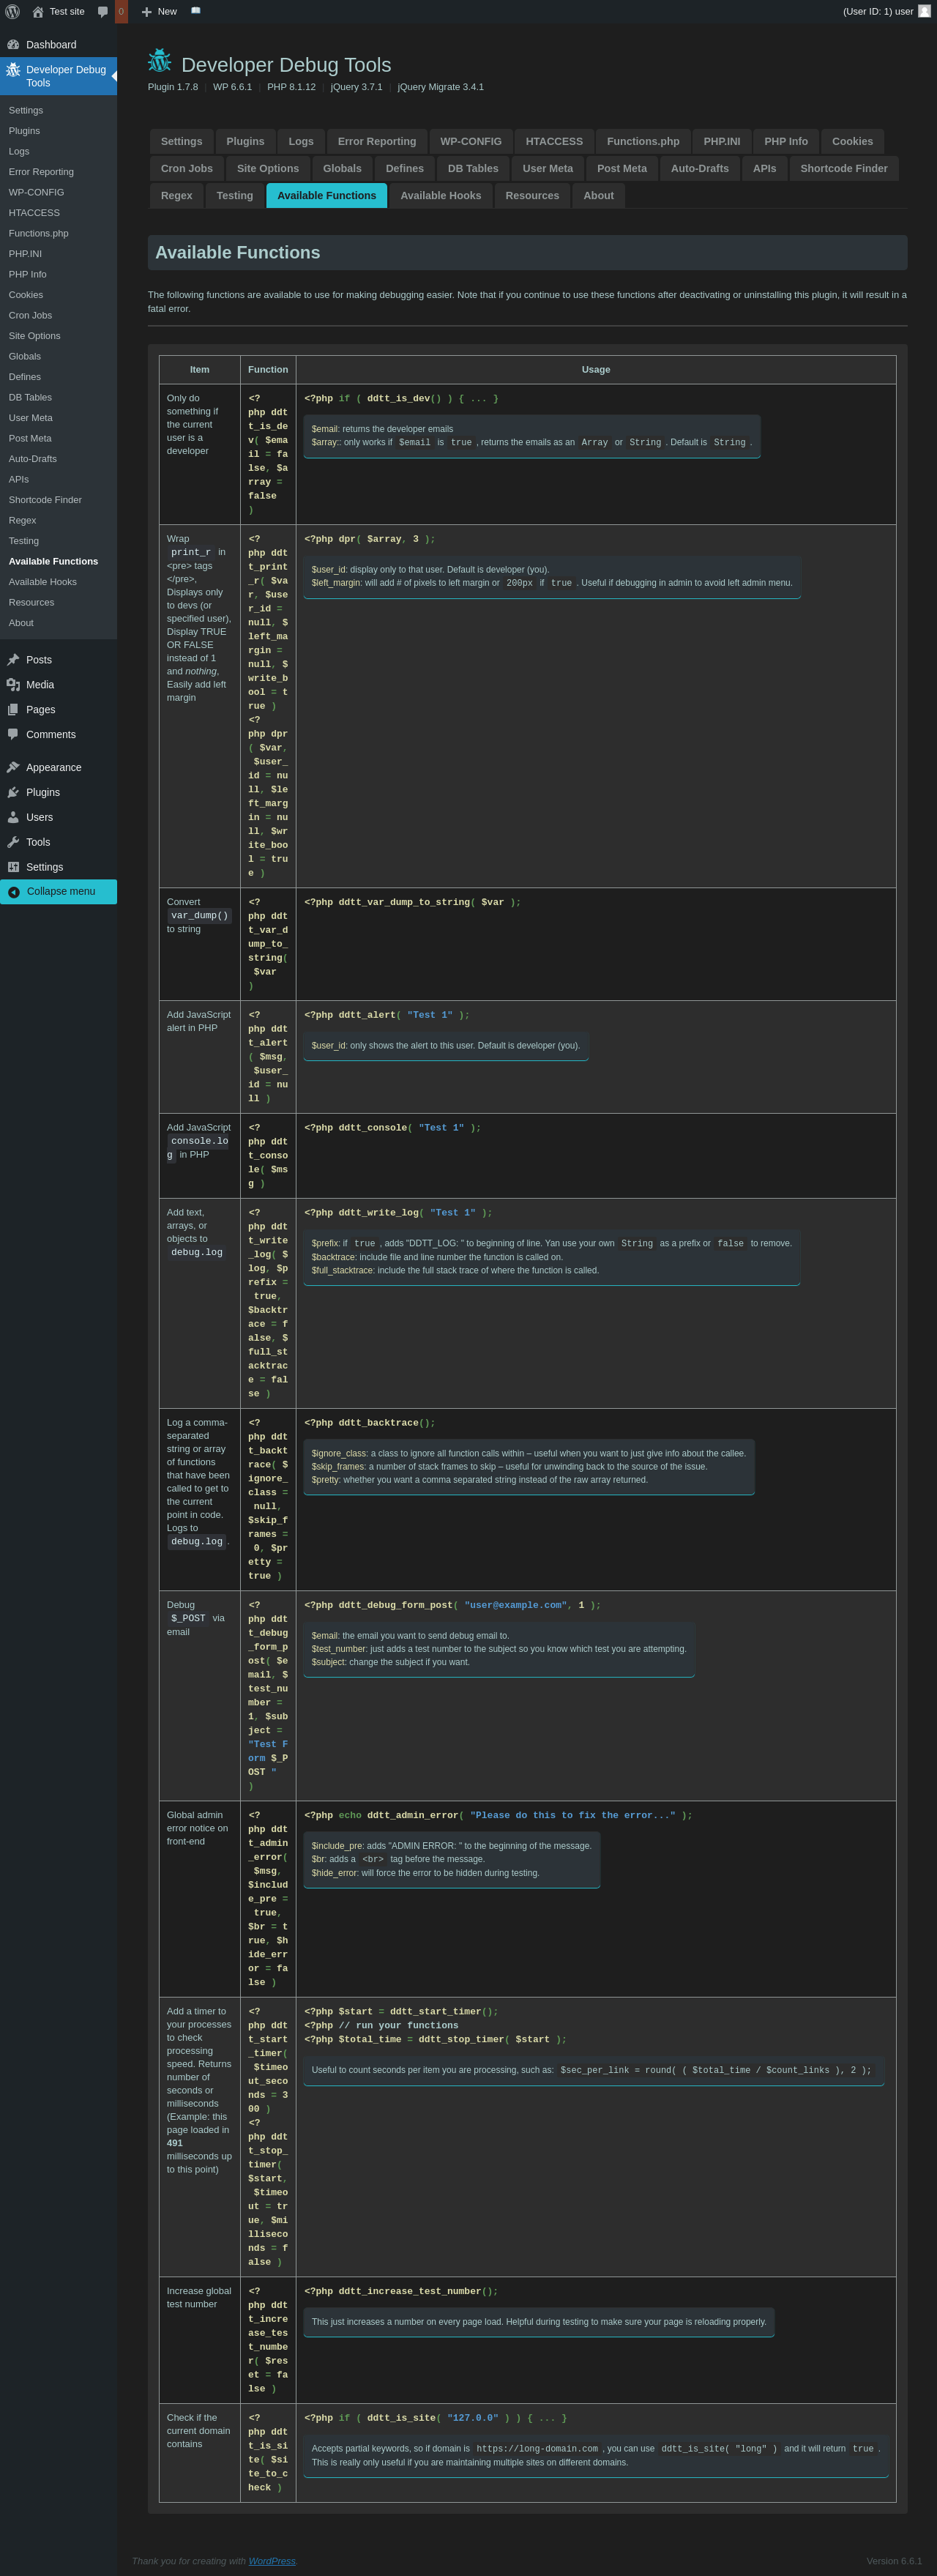The image size is (937, 2576).
Task: Go to the PHP Info tab
Action: pyautogui.click(x=785, y=142)
